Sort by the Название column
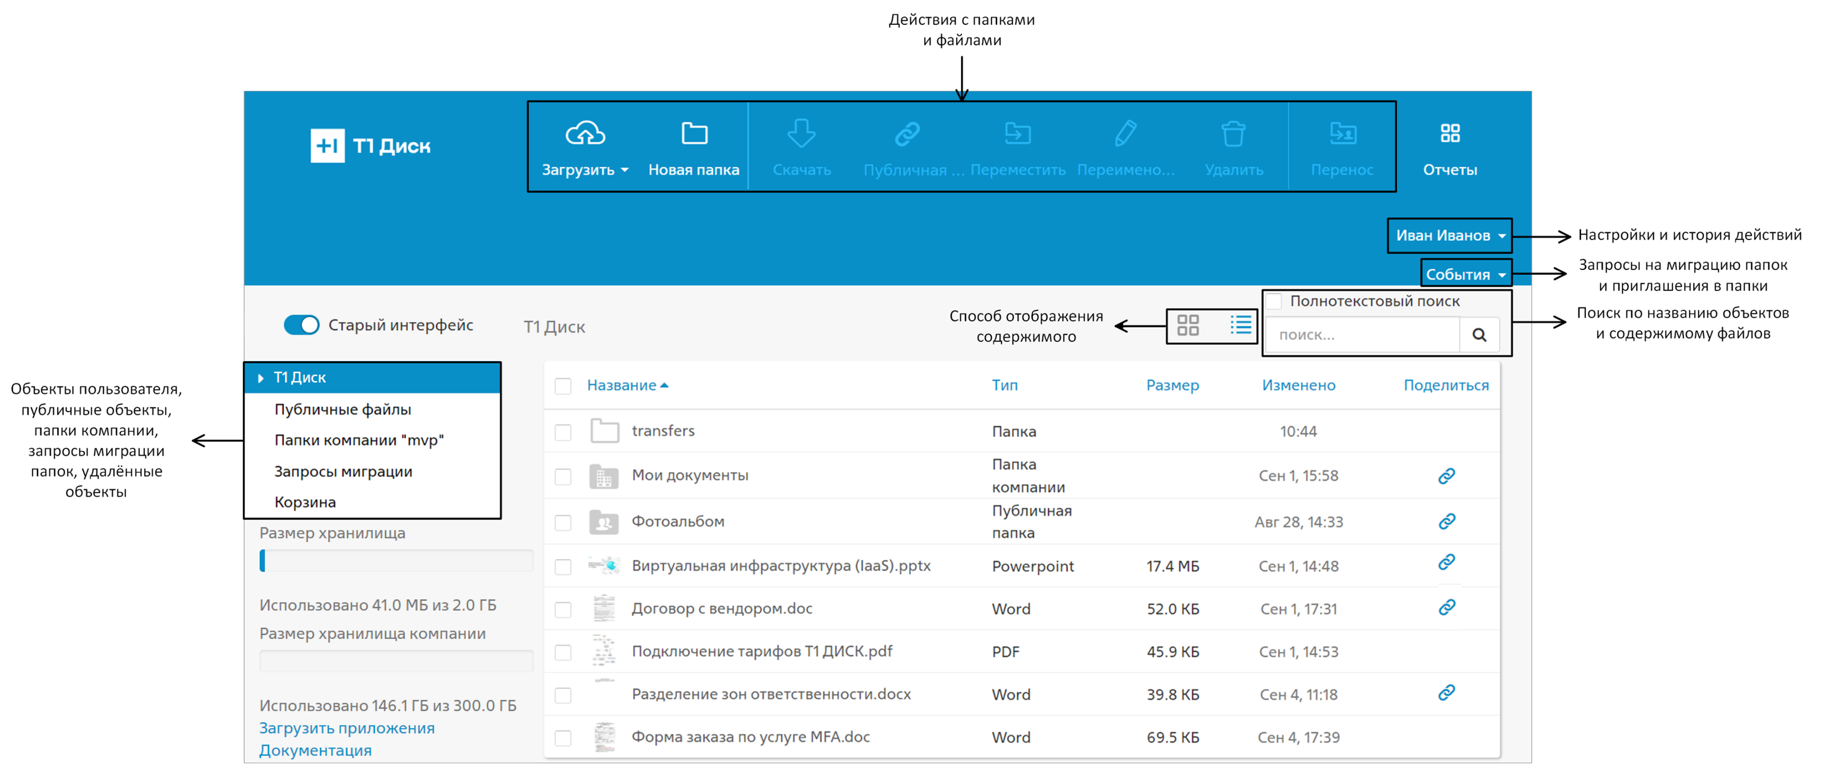The height and width of the screenshot is (765, 1825). click(627, 385)
